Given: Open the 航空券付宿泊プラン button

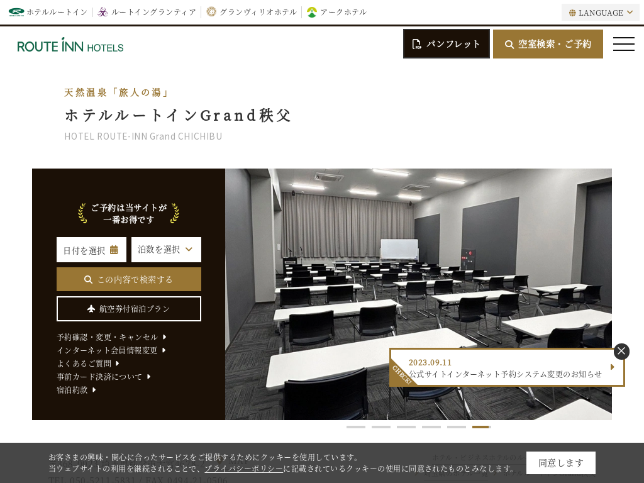Looking at the screenshot, I should coord(129,309).
